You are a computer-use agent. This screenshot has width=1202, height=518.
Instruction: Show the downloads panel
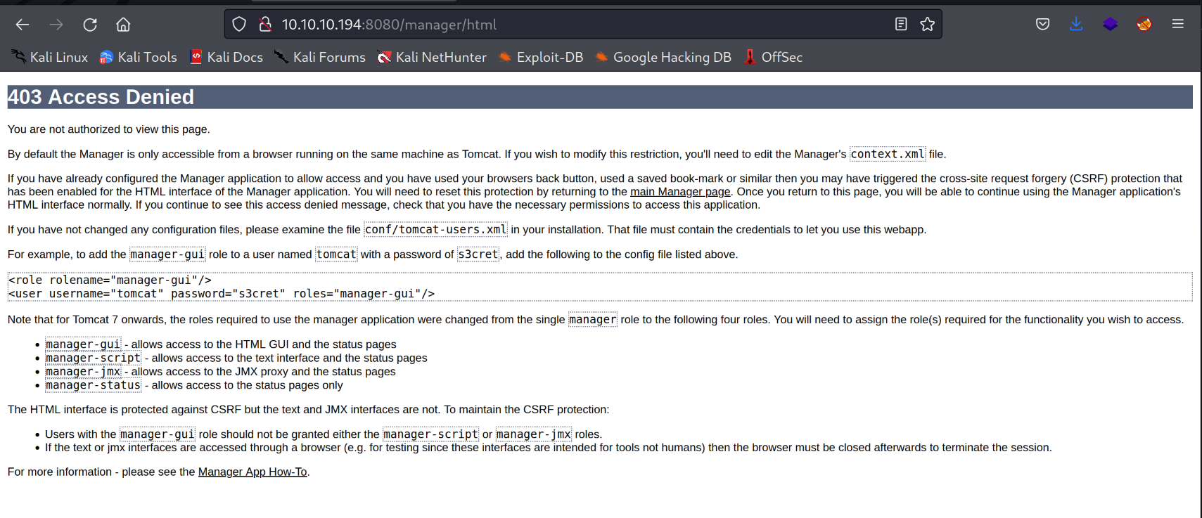coord(1076,25)
